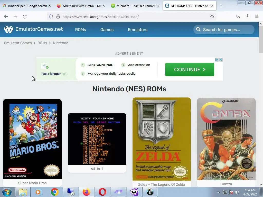Open the Super Mario Bros cover image

coord(32,139)
